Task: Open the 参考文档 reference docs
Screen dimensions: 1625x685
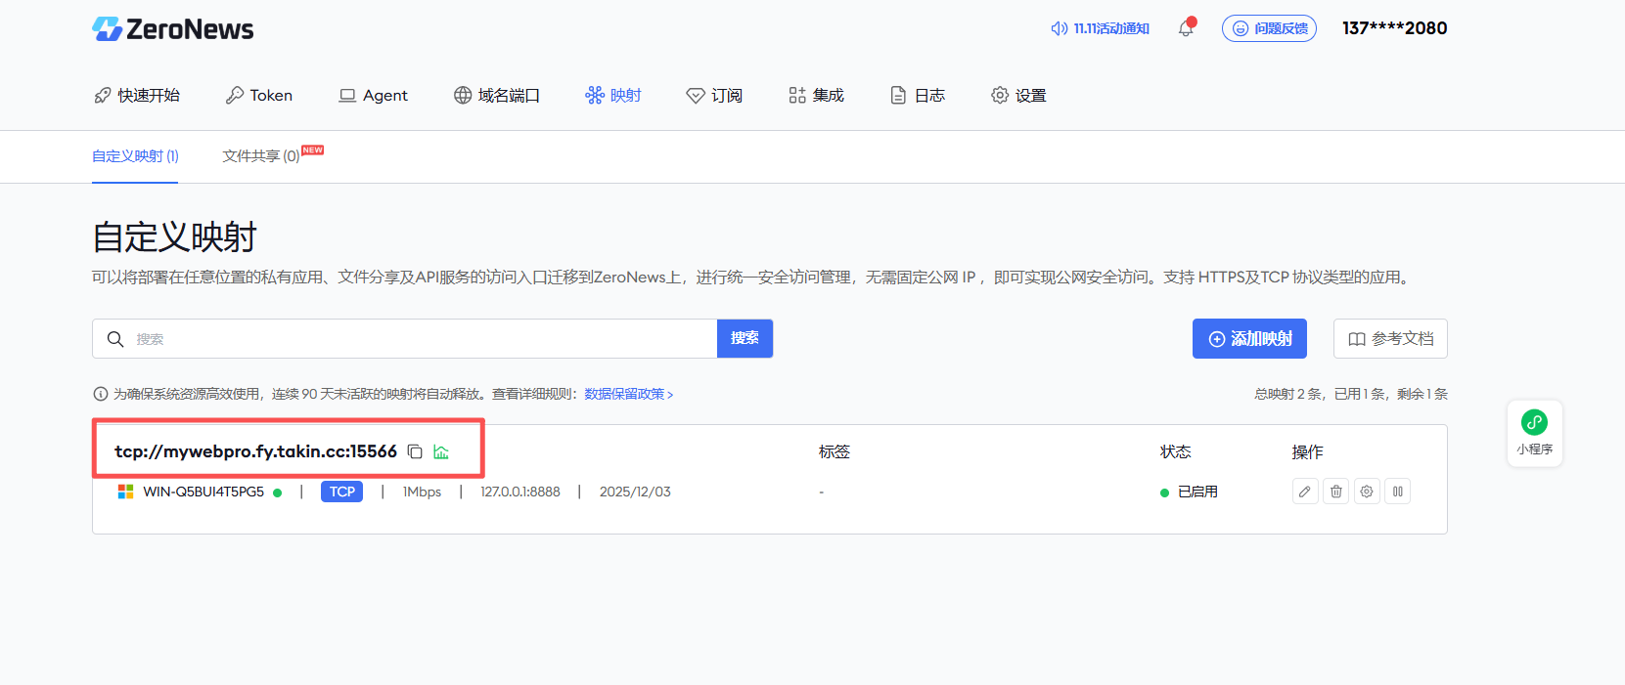Action: [1390, 339]
